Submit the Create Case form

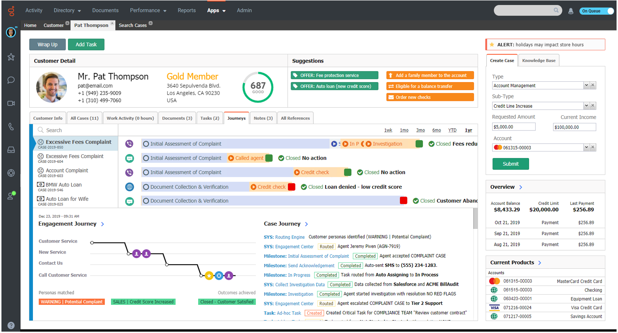[511, 164]
